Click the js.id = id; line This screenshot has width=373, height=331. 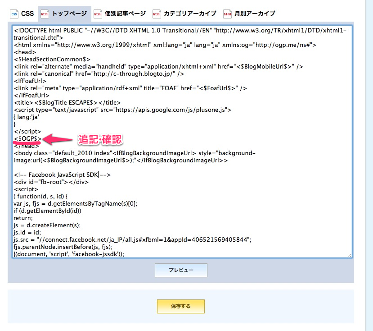[27, 233]
